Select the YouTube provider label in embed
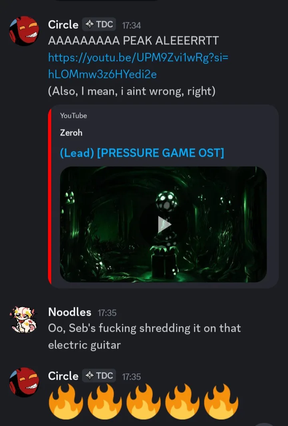 (74, 115)
